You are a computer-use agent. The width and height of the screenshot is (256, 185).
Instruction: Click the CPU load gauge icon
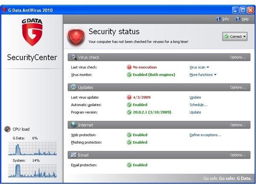pos(8,129)
